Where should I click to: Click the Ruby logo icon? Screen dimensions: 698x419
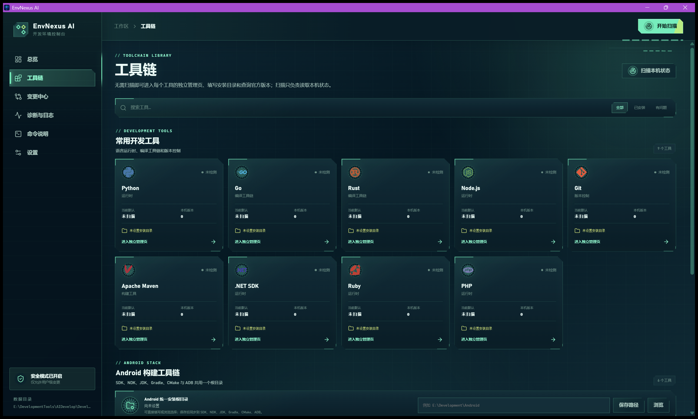click(355, 270)
